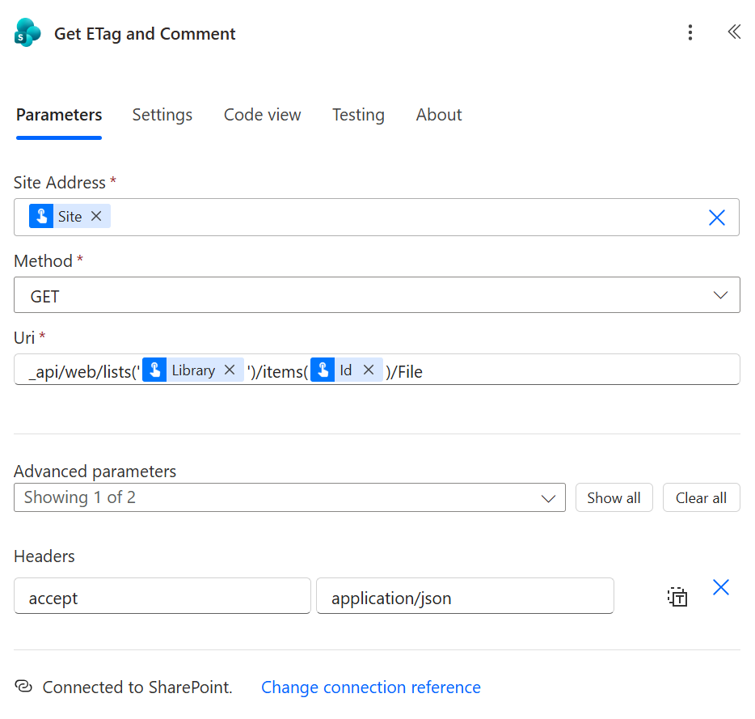755x719 pixels.
Task: Remove the Site token from Site Address
Action: (x=95, y=216)
